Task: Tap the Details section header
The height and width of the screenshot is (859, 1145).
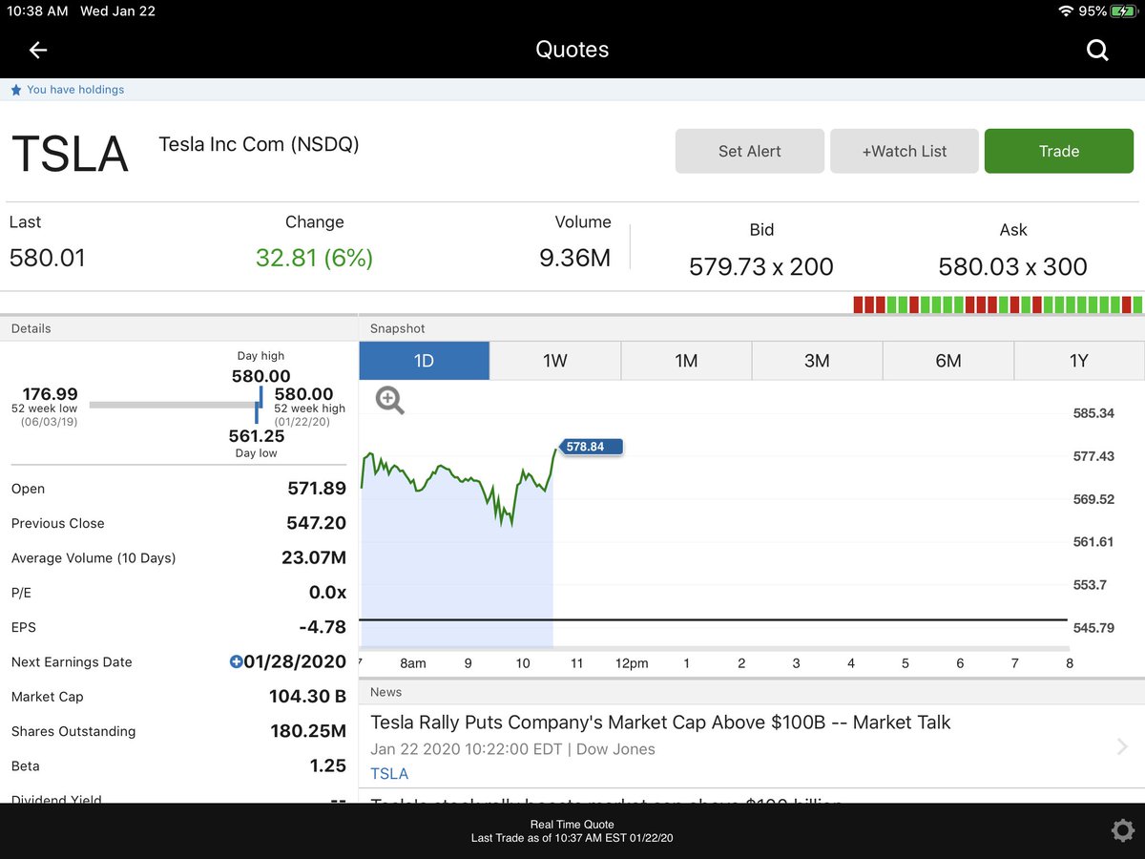Action: [x=179, y=328]
